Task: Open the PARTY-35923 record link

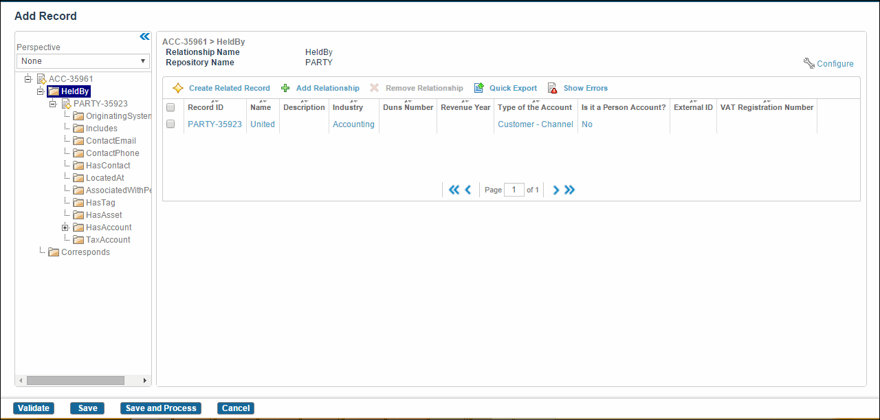Action: coord(214,124)
